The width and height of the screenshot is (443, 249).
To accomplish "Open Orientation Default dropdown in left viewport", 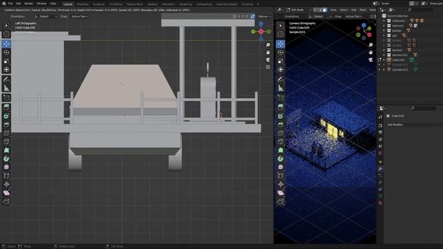I will (x=46, y=17).
